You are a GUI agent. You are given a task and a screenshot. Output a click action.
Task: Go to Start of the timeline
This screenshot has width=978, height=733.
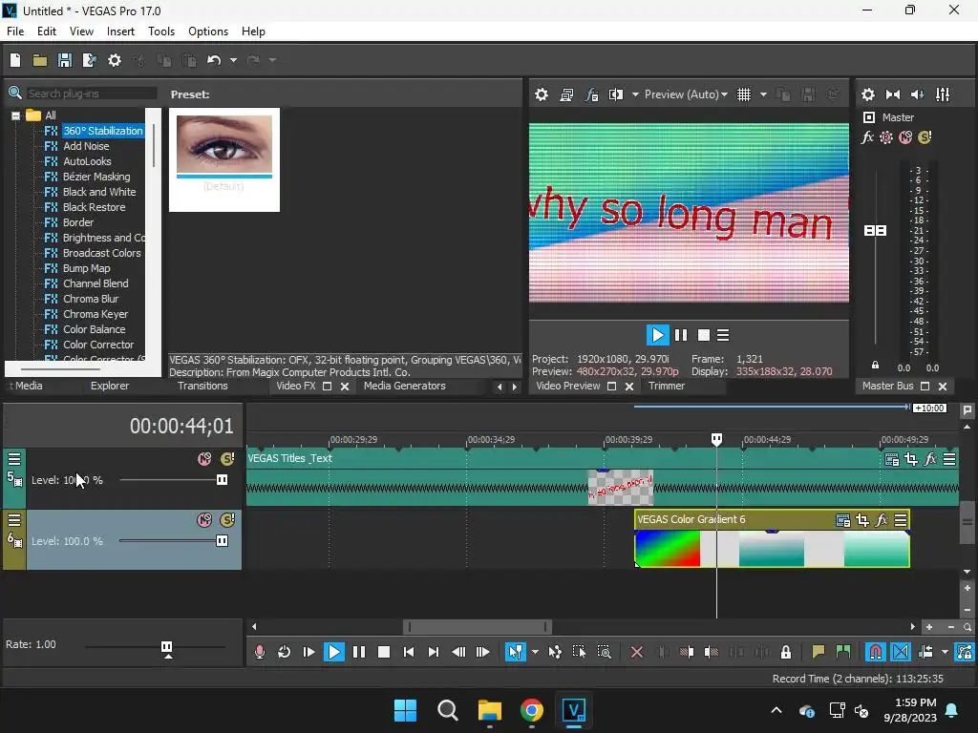[409, 652]
